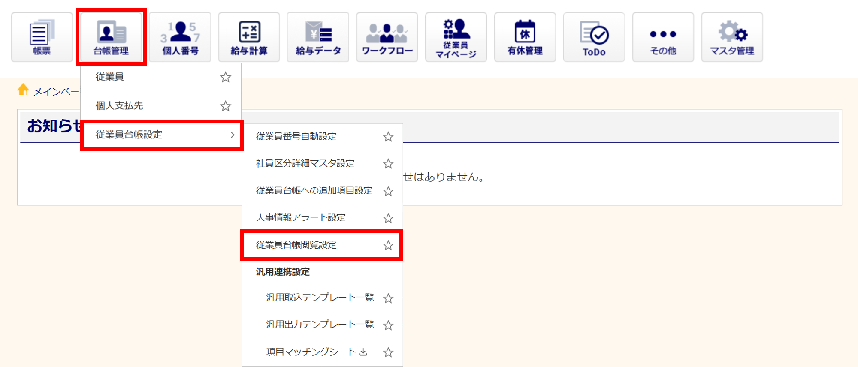Click the メインページ breadcrumb link
This screenshot has height=367, width=858.
click(56, 92)
